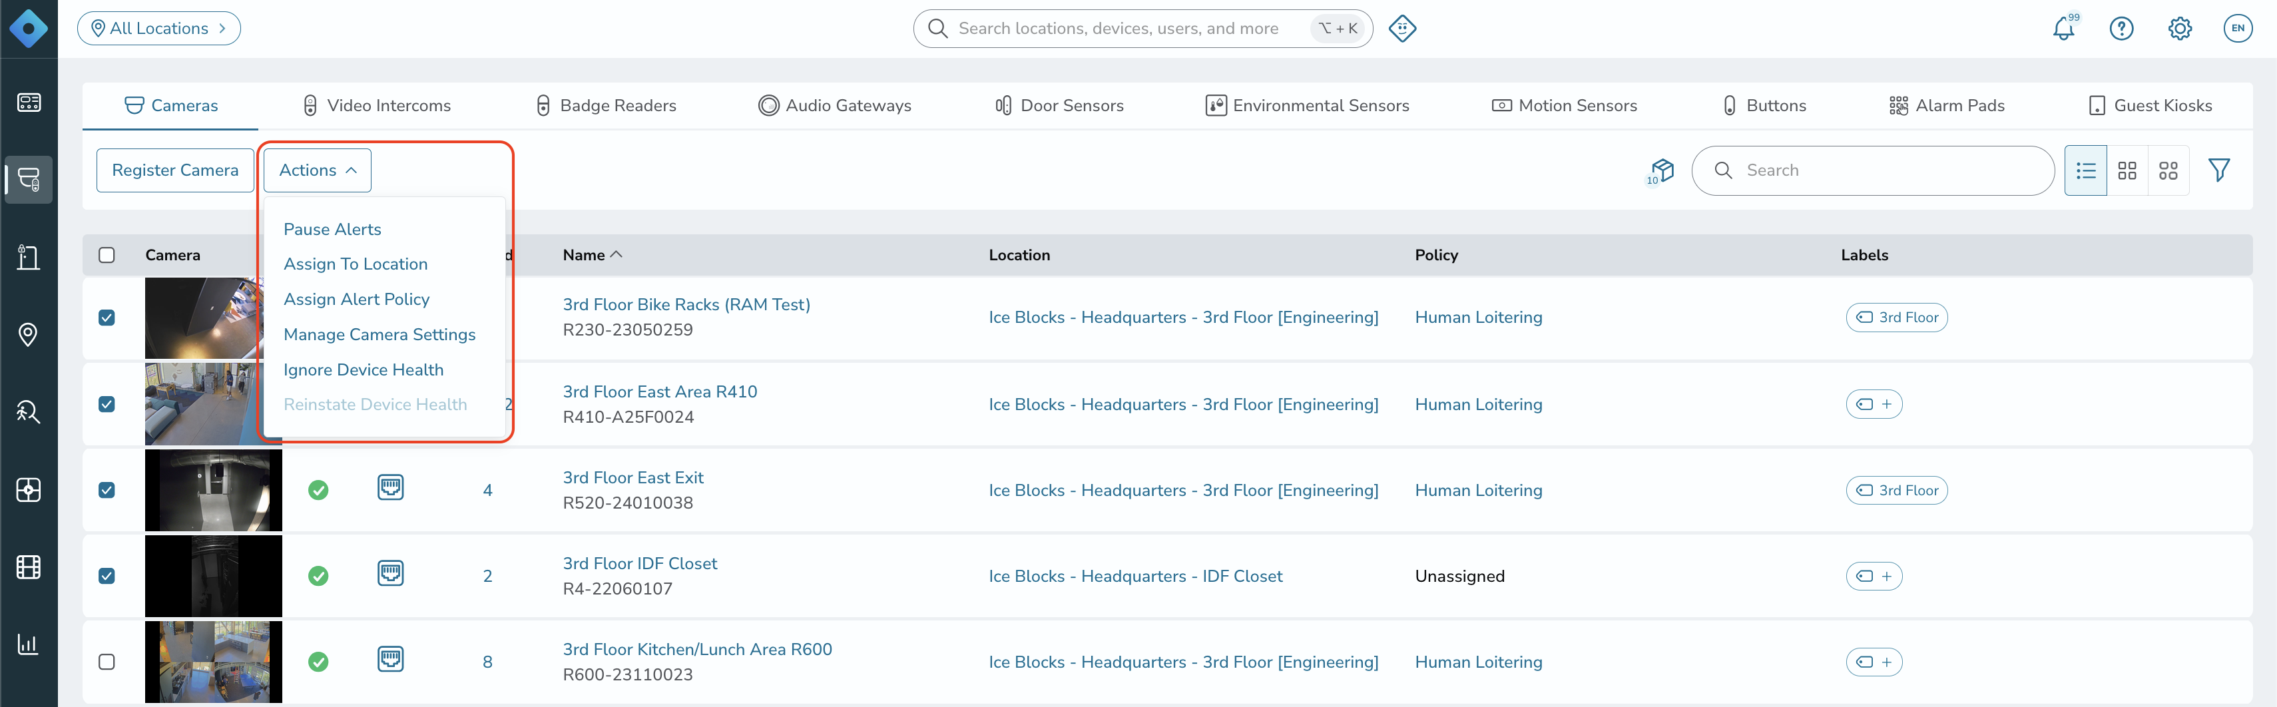The width and height of the screenshot is (2277, 707).
Task: Toggle the select-all header checkbox
Action: click(x=107, y=254)
